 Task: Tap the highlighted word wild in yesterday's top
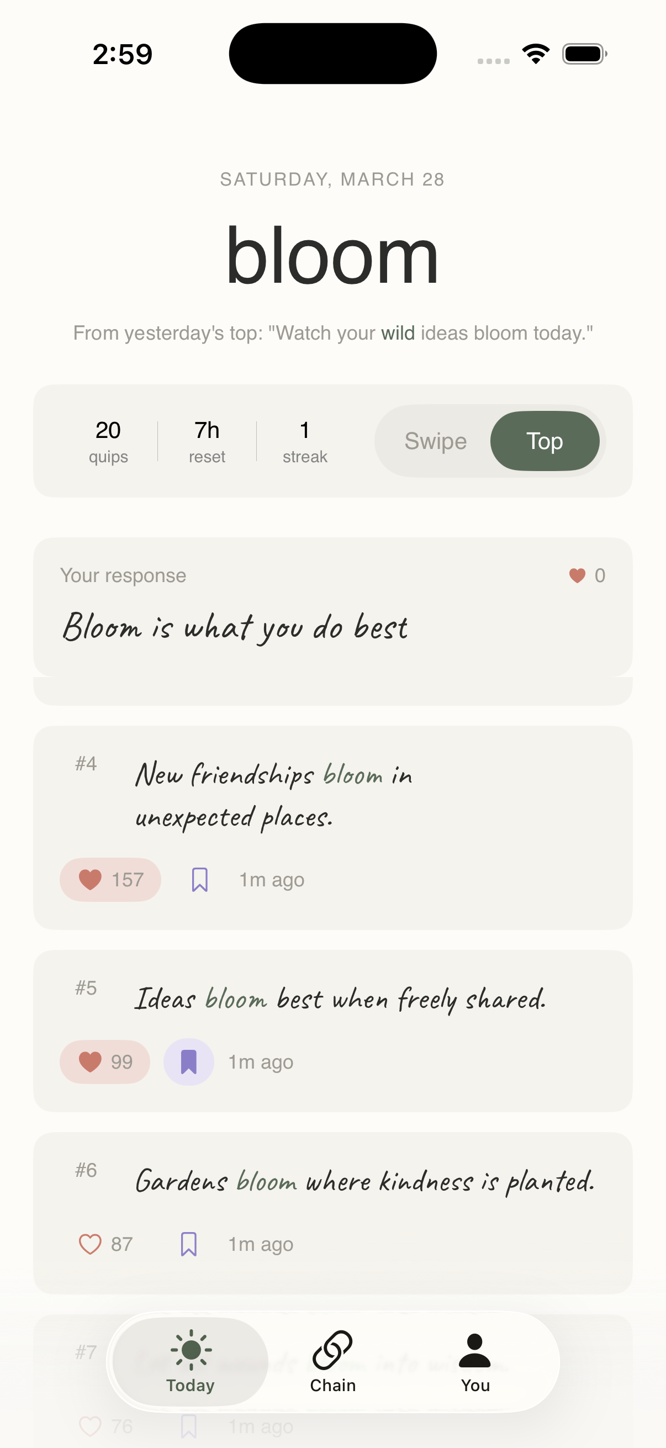pos(398,333)
